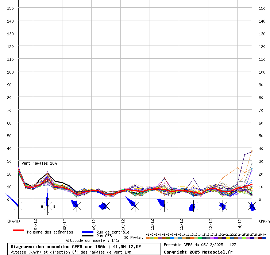This screenshot has width=270, height=255.
Task: Click the wind rose just after 08/12
Action: point(76,206)
